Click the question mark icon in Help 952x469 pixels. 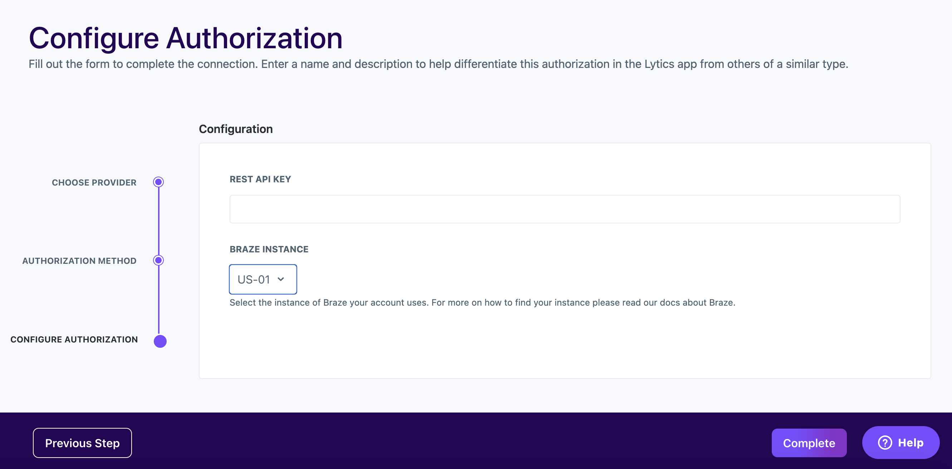885,443
